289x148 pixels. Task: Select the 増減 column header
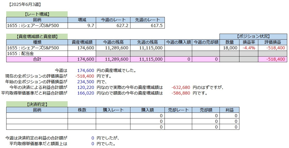tap(82, 20)
